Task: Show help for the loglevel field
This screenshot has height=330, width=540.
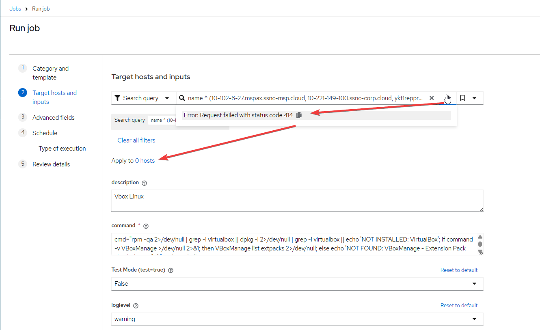Action: 136,306
